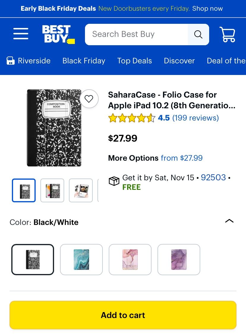View the iPad screen product thumbnail
Image resolution: width=246 pixels, height=335 pixels.
[52, 190]
